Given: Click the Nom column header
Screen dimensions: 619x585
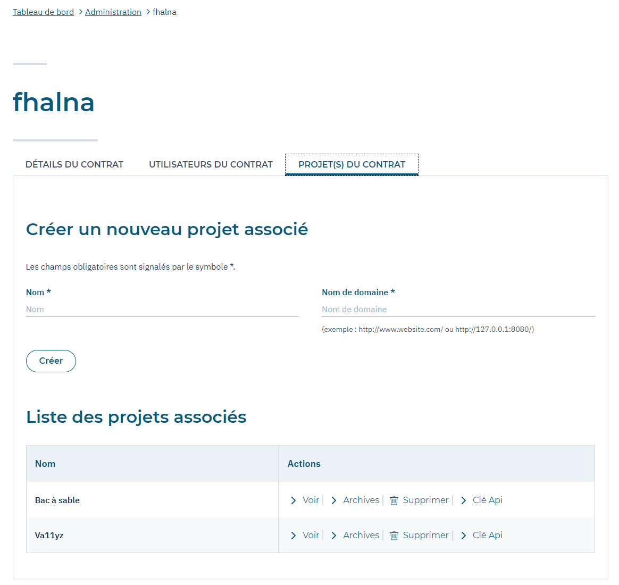Looking at the screenshot, I should coord(153,464).
